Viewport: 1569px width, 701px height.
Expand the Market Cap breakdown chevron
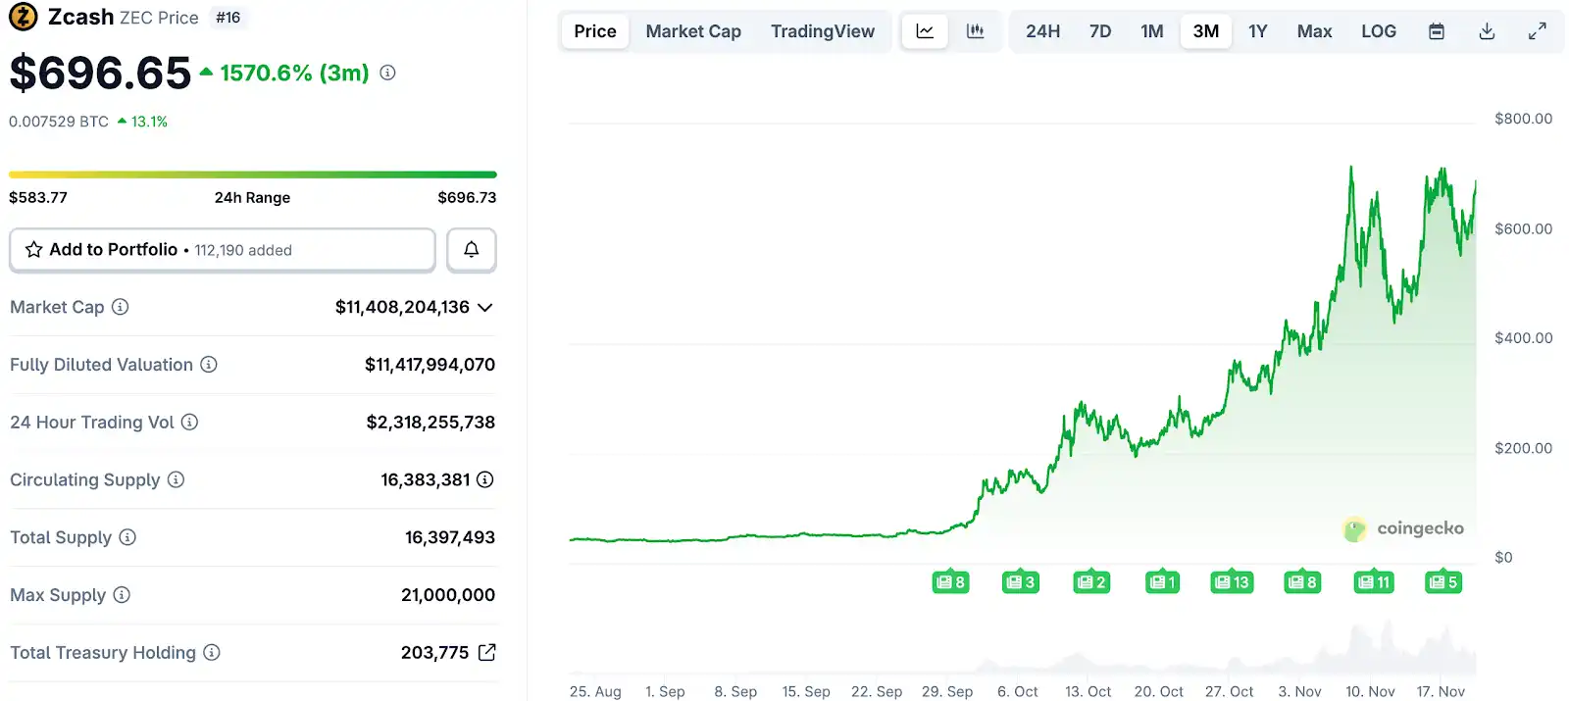(x=484, y=307)
